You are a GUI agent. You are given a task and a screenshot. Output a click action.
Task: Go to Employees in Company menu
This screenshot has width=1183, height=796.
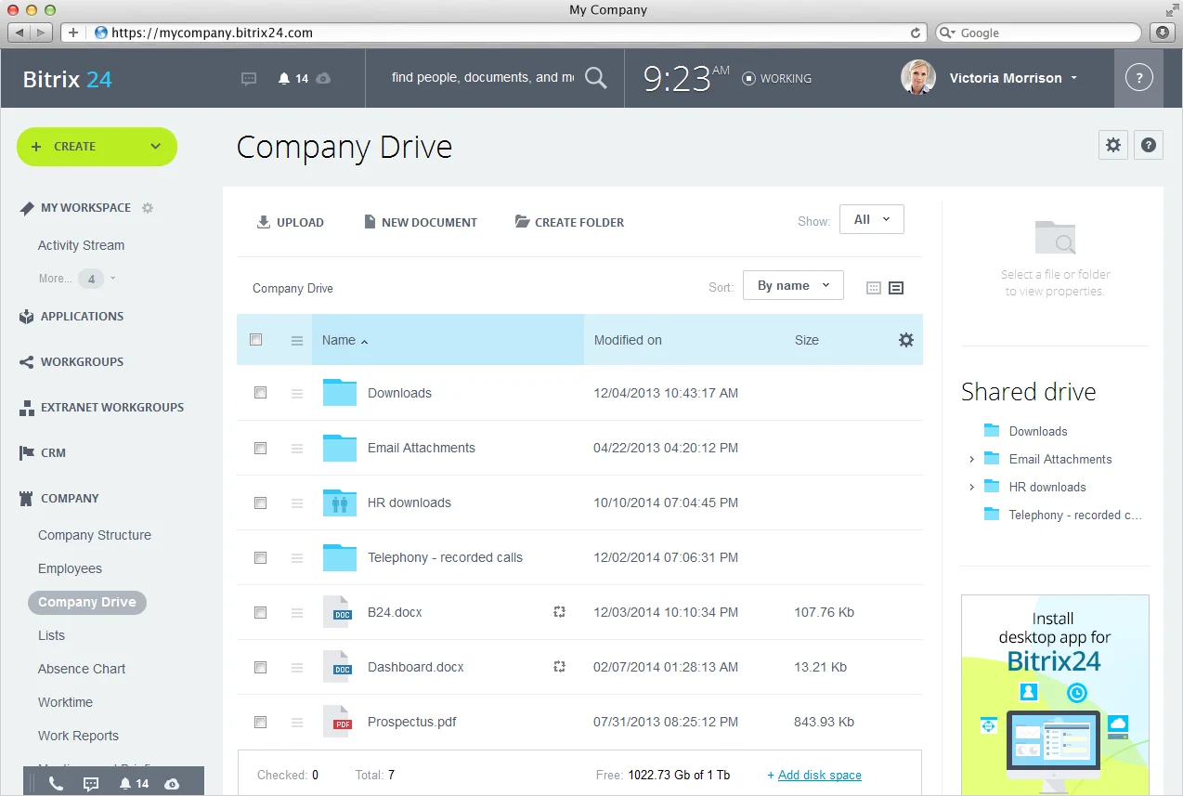click(x=70, y=568)
